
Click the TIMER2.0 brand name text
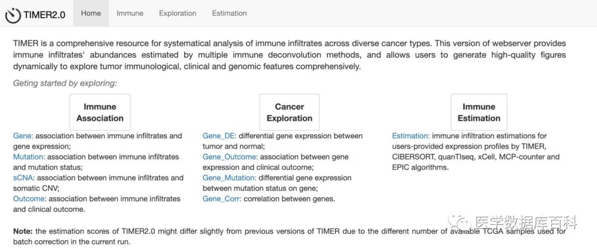click(x=44, y=15)
